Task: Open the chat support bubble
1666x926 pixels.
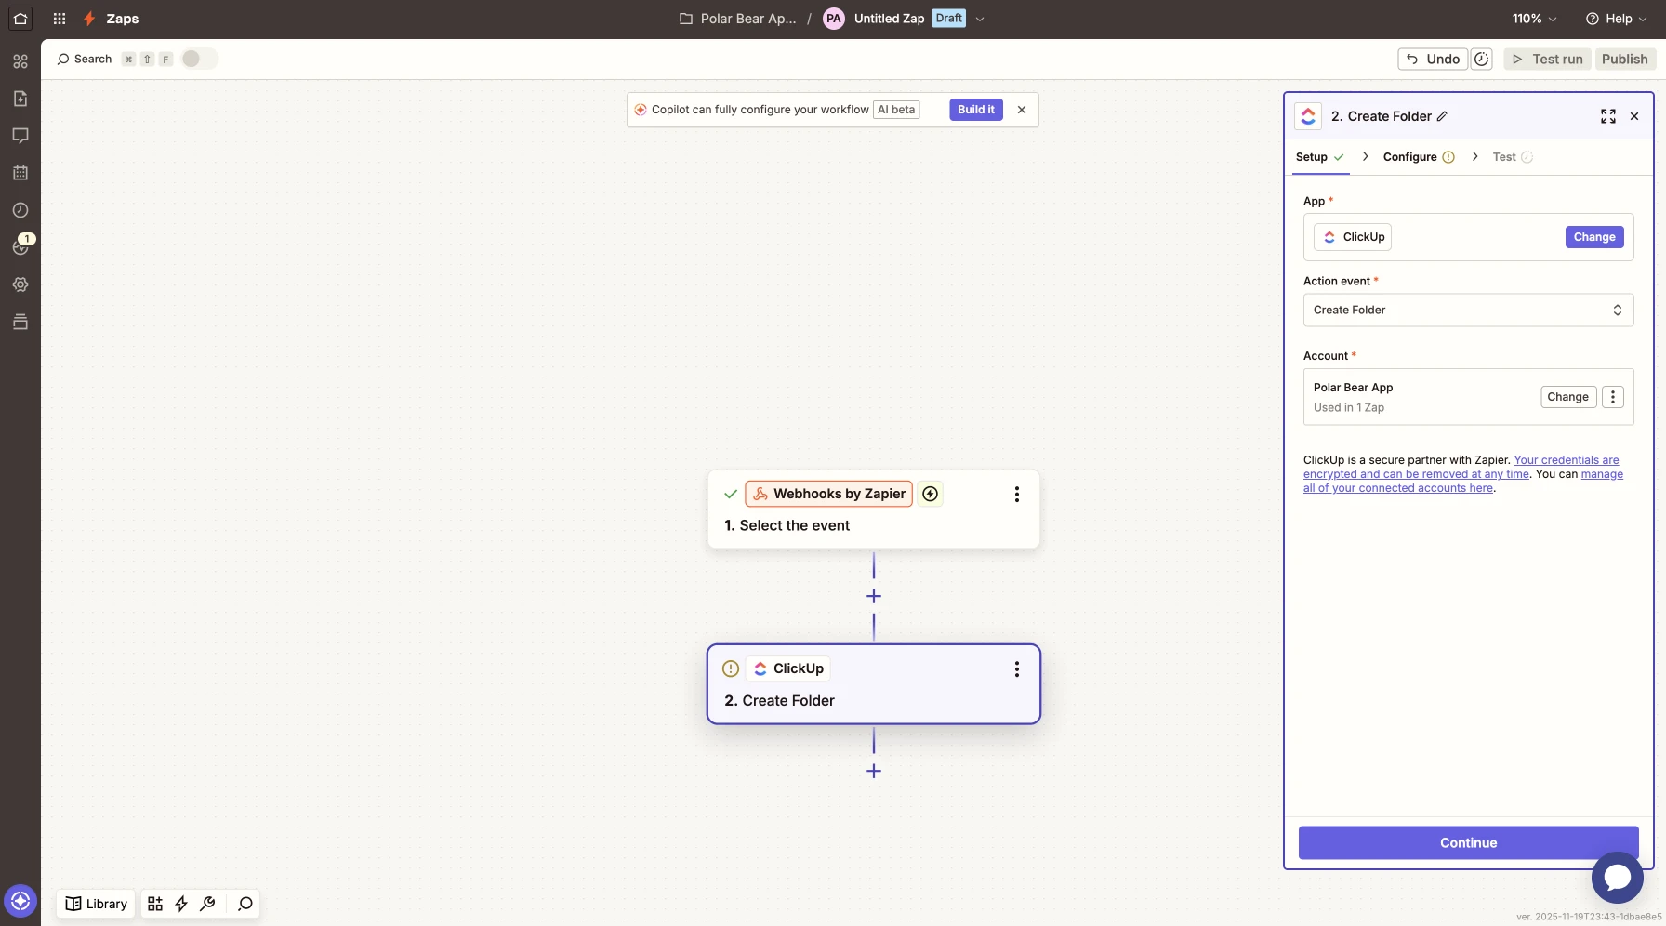Action: point(1617,877)
